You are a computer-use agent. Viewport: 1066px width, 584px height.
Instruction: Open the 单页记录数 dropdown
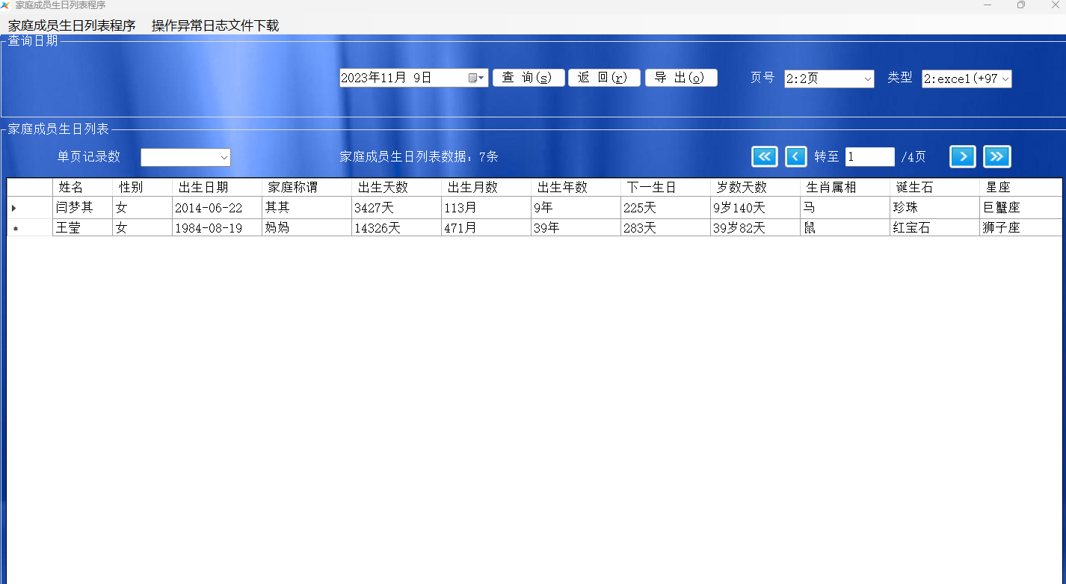pos(185,157)
